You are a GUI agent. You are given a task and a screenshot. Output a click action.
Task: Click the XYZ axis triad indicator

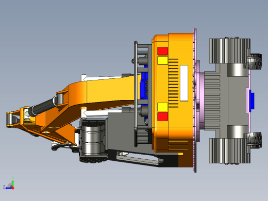tap(9, 183)
